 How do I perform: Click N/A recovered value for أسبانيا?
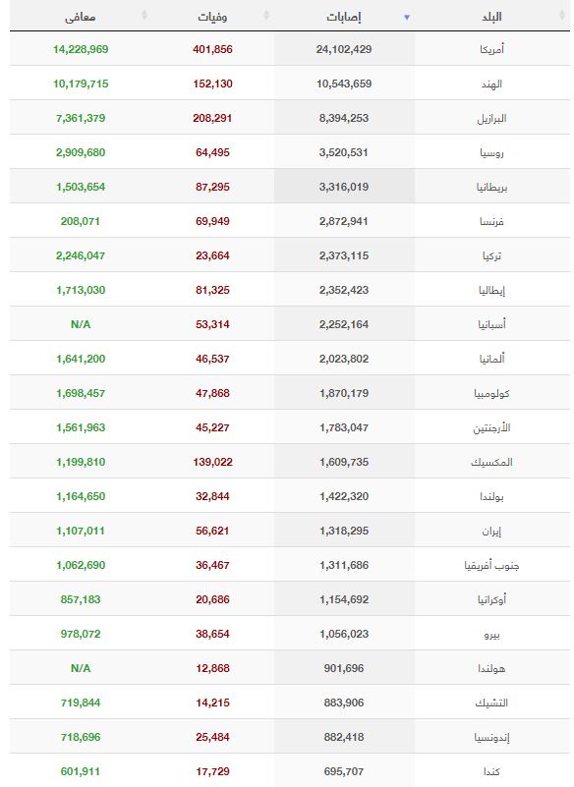pyautogui.click(x=81, y=324)
